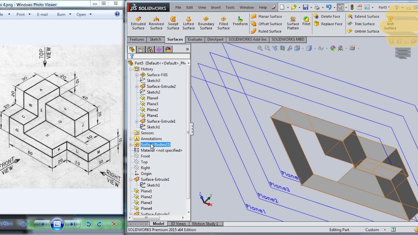Screen dimensions: 418x235
Task: Select the Extruded Surface tool
Action: tap(138, 23)
